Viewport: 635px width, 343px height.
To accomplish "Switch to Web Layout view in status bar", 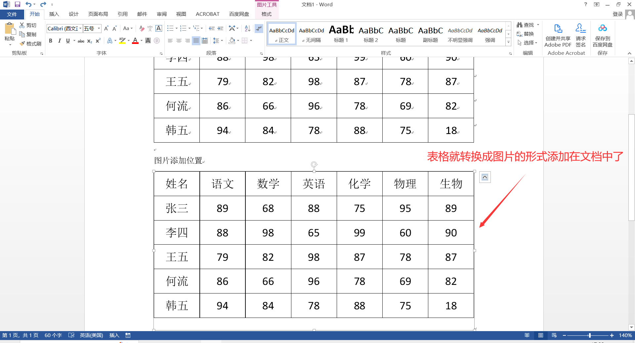I will pyautogui.click(x=554, y=335).
